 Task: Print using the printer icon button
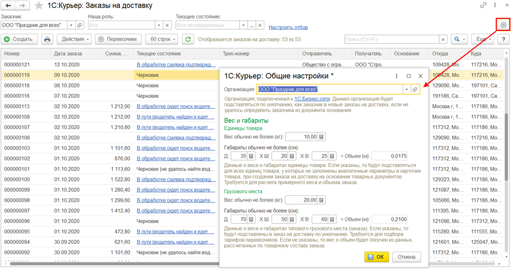click(47, 39)
